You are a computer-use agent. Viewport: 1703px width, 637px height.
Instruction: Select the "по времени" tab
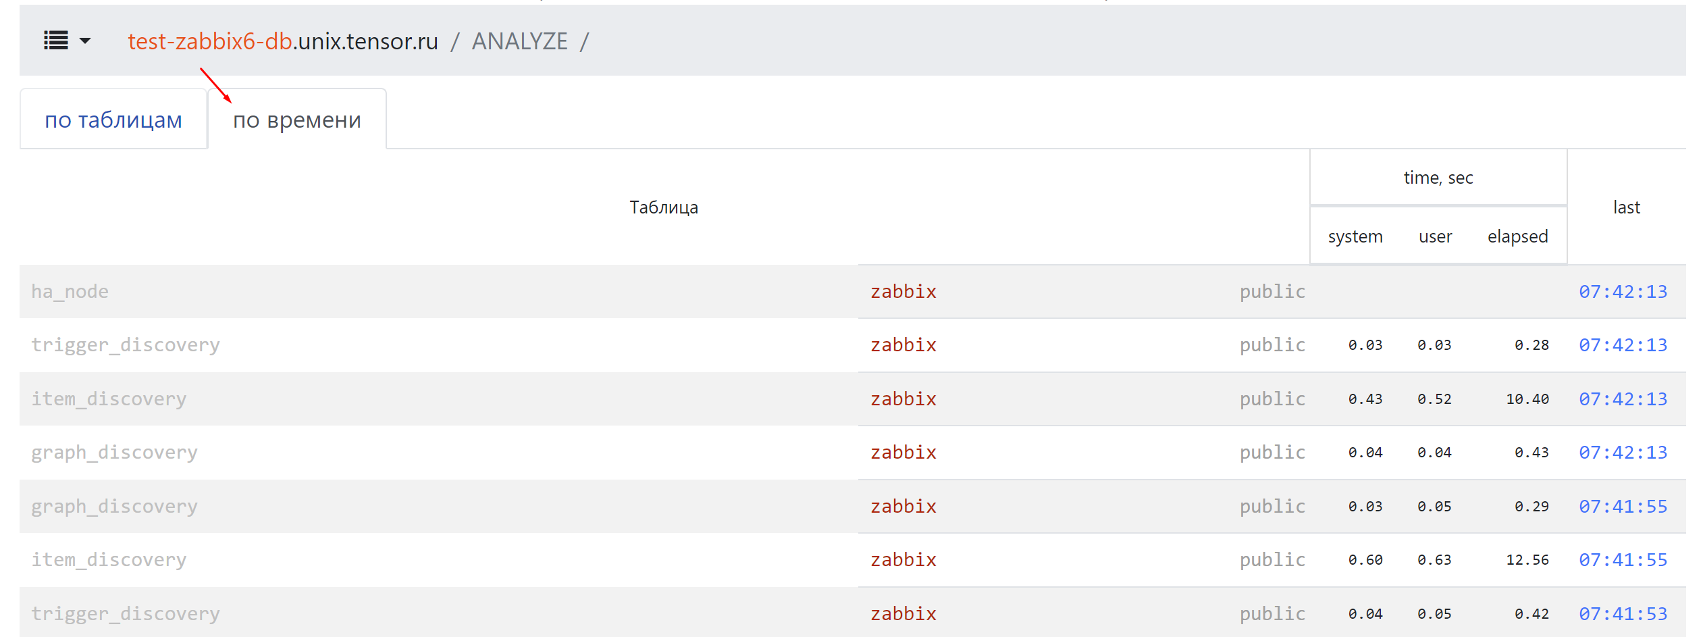pos(296,120)
